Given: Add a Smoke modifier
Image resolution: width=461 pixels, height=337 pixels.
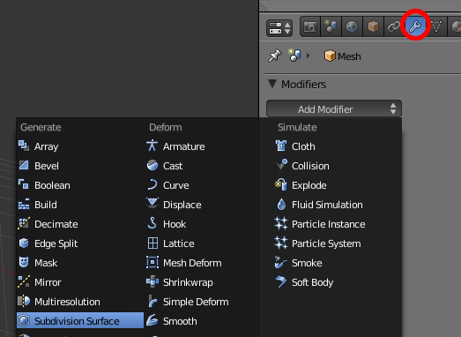Looking at the screenshot, I should point(338,263).
